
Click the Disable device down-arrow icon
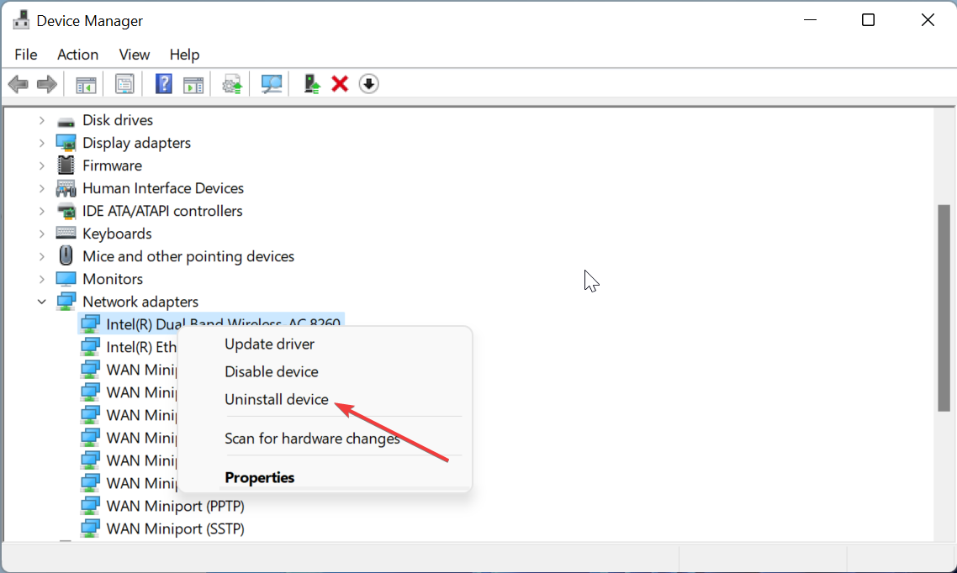pyautogui.click(x=368, y=83)
